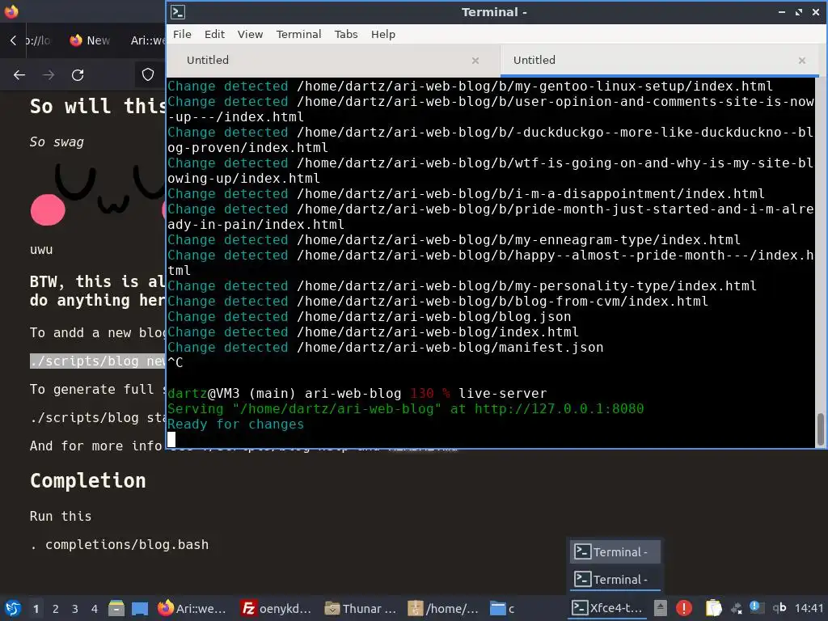Click the blog.json change detected line
This screenshot has width=828, height=621.
[369, 317]
